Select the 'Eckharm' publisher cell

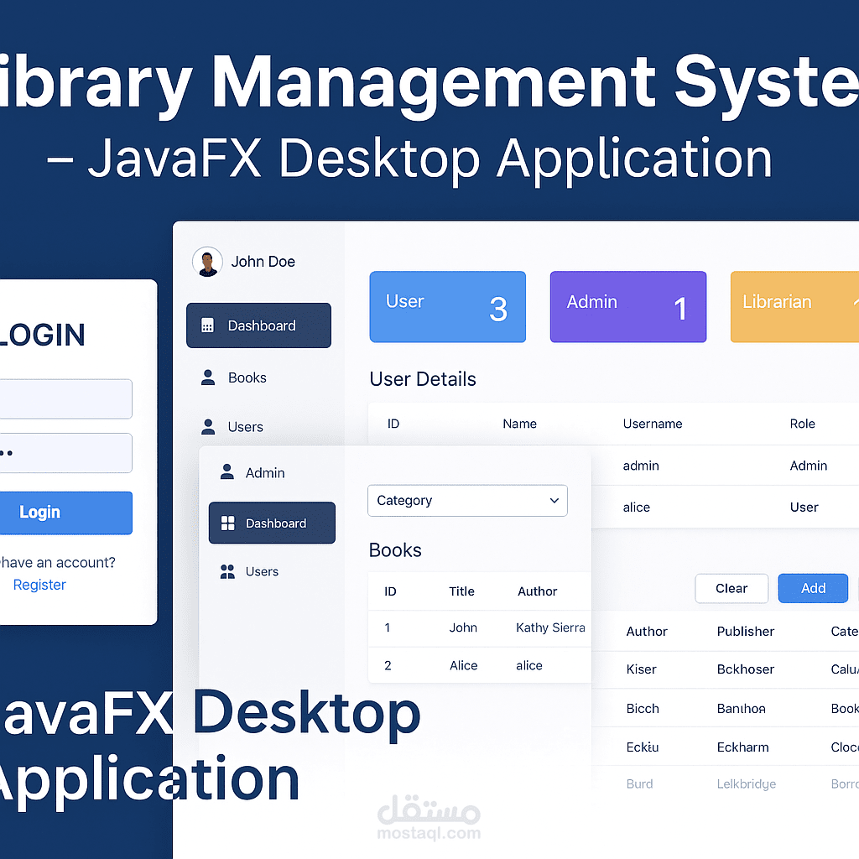coord(742,747)
